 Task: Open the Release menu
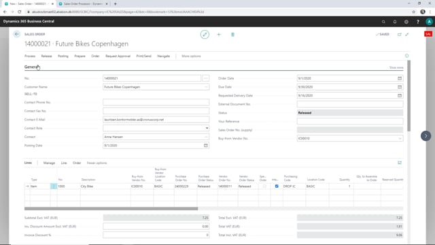47,56
